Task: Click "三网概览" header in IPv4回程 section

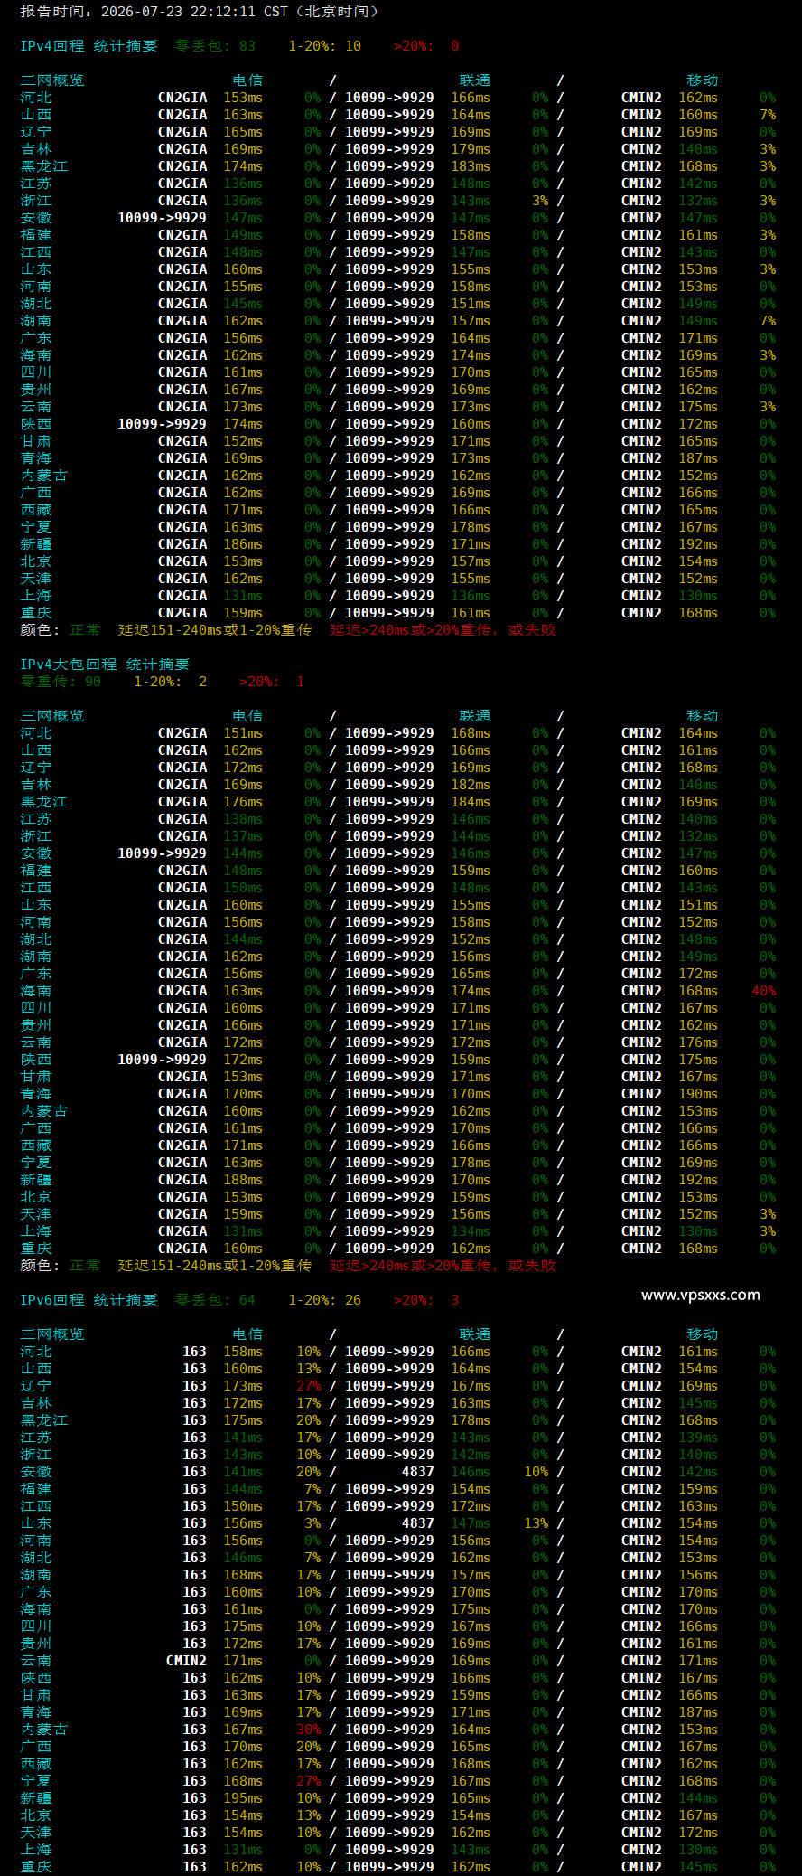Action: [x=52, y=80]
